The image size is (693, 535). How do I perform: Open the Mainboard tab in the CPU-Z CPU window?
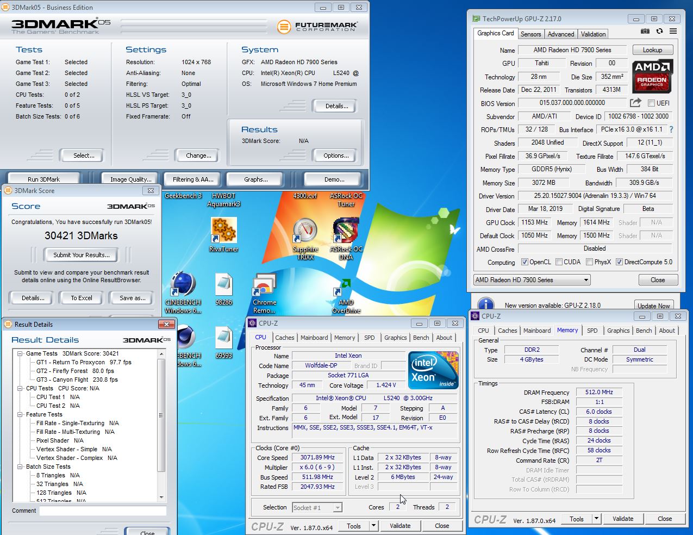314,338
